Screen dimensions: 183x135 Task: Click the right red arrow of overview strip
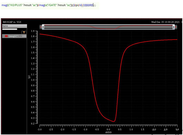[x=176, y=27]
